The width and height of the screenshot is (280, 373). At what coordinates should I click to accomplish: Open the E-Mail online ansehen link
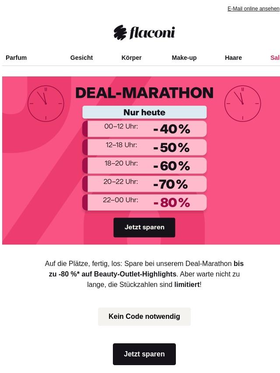253,9
